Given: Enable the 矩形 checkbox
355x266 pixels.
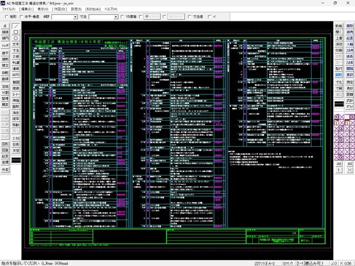Looking at the screenshot, I should [x=5, y=17].
